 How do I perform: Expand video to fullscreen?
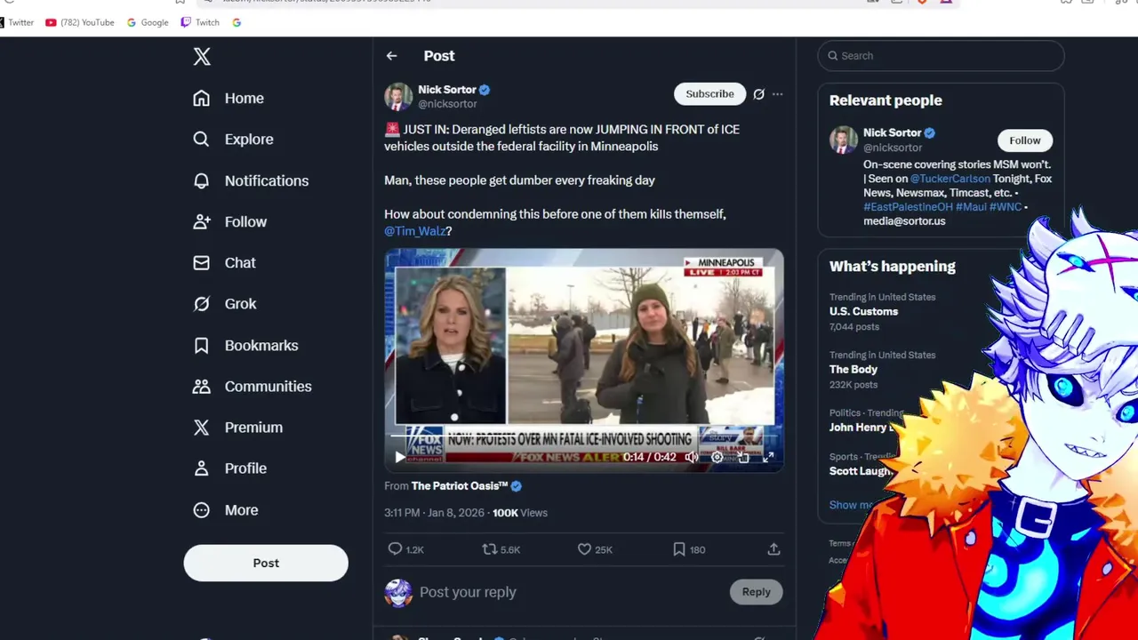768,457
